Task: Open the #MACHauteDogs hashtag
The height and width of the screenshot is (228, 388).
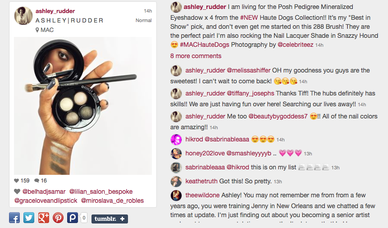Action: 205,45
